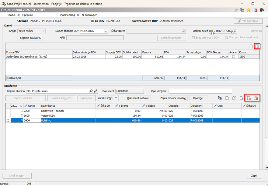Click the Zapiši odvisne stroške button

(x=173, y=98)
